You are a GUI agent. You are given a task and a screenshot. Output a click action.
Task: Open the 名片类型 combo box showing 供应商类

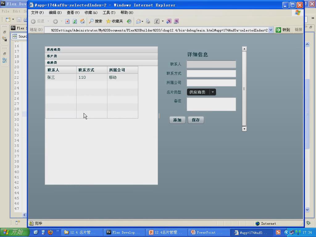tap(202, 92)
